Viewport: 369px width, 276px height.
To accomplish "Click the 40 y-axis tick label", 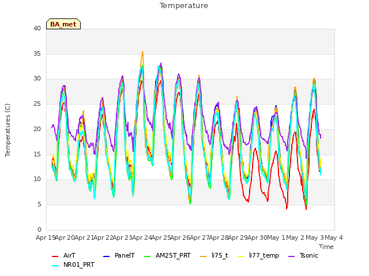I will (37, 28).
